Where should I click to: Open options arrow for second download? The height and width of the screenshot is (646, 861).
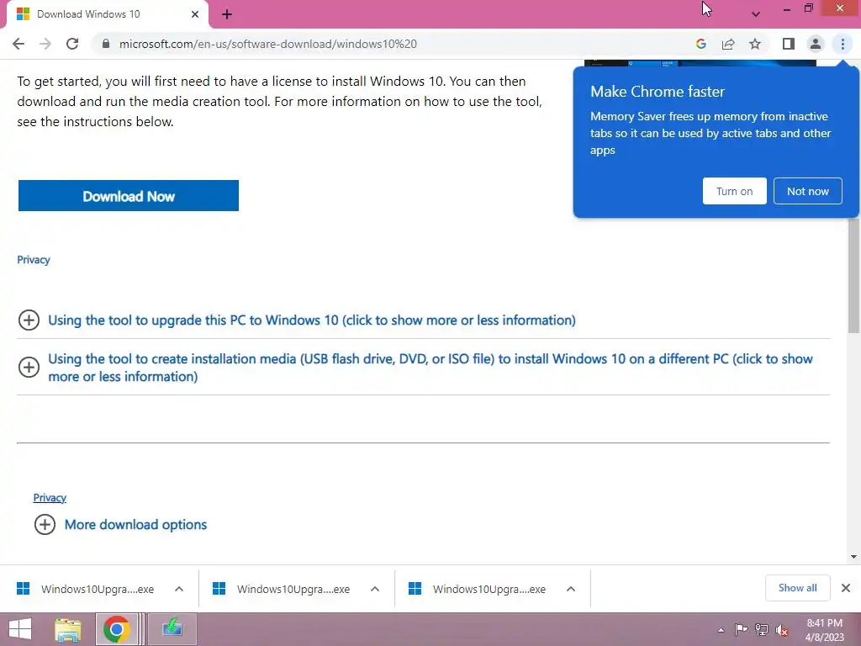click(375, 589)
